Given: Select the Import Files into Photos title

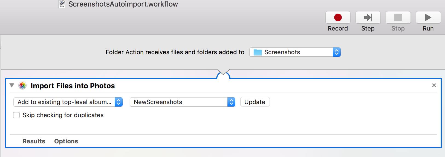Looking at the screenshot, I should tap(73, 86).
